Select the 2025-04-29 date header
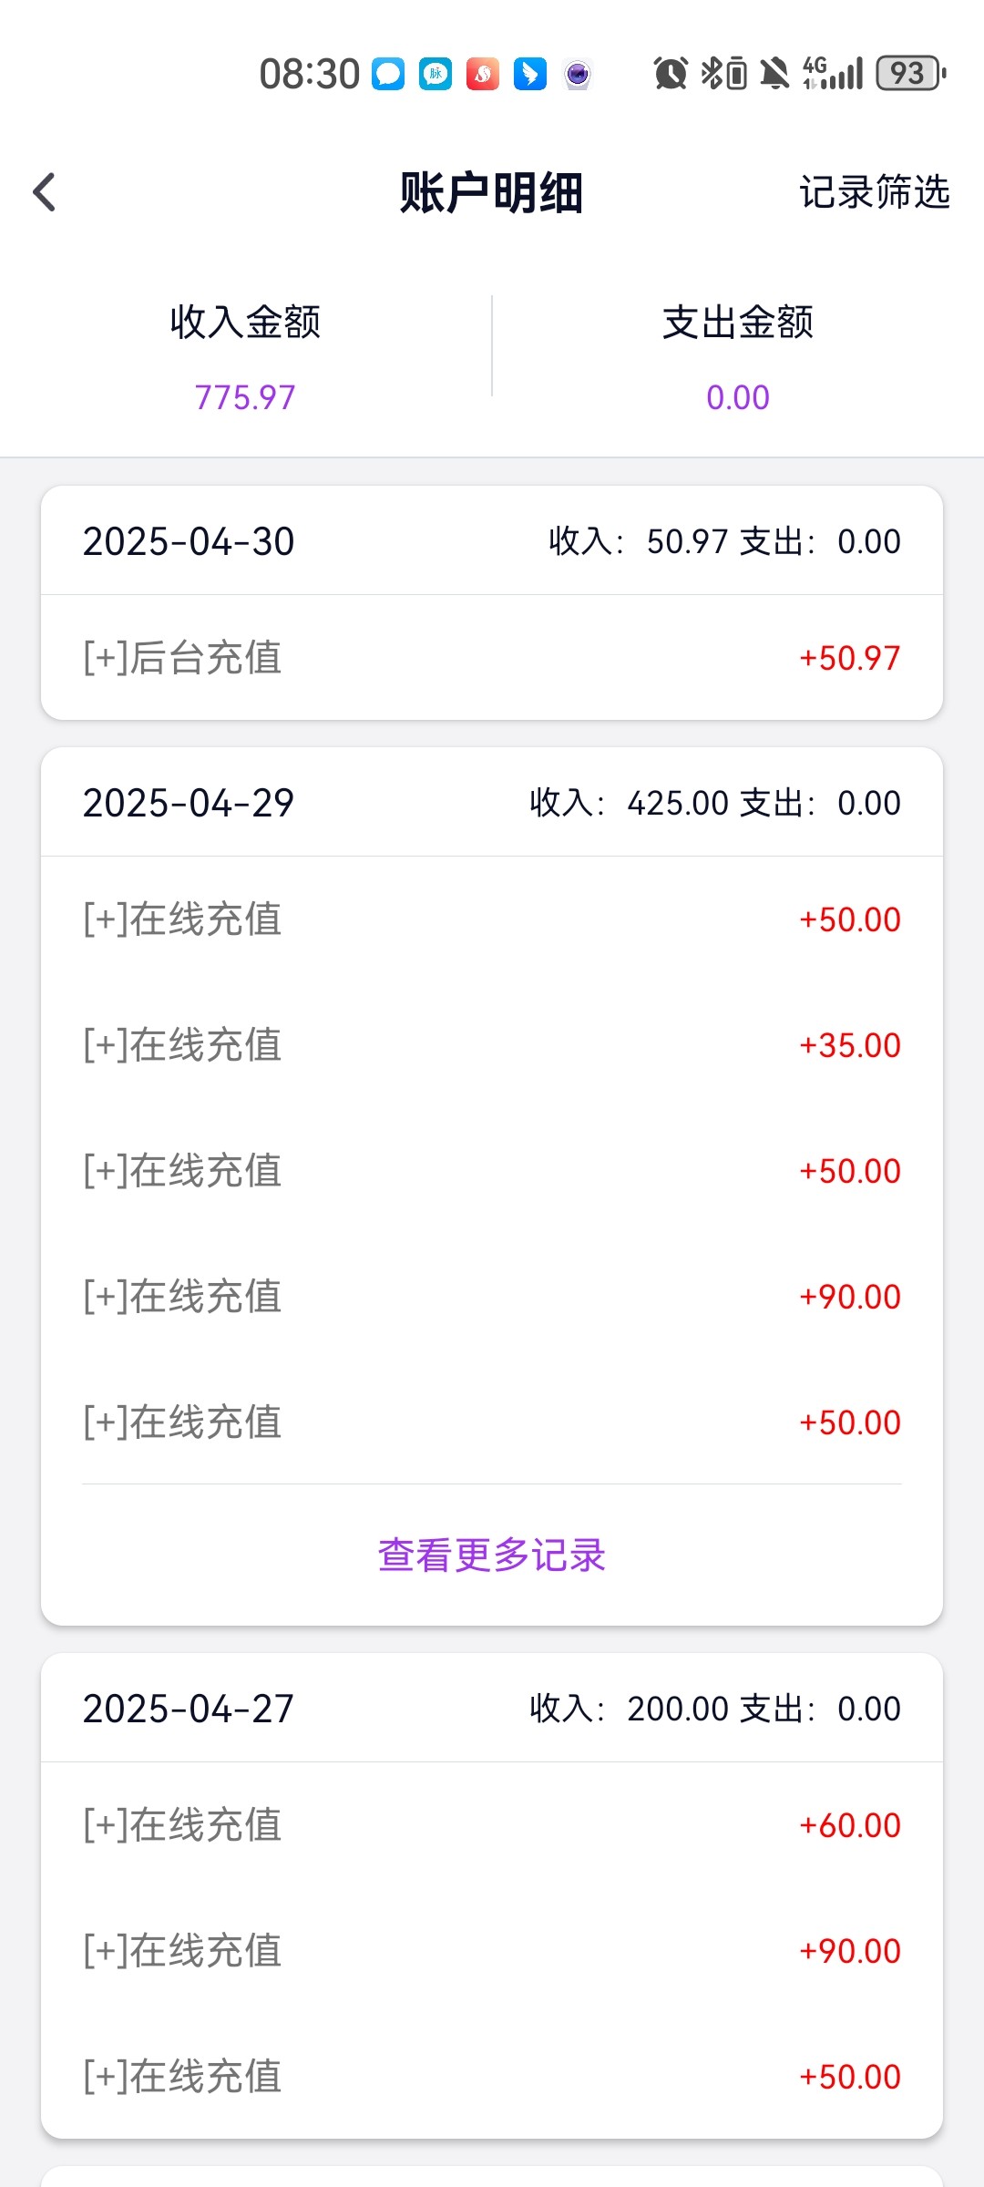The height and width of the screenshot is (2187, 984). pyautogui.click(x=189, y=803)
